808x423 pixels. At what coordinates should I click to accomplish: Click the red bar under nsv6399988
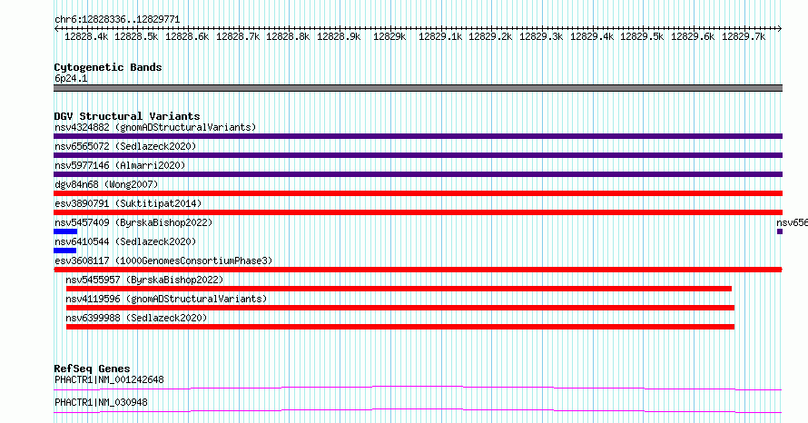click(400, 327)
